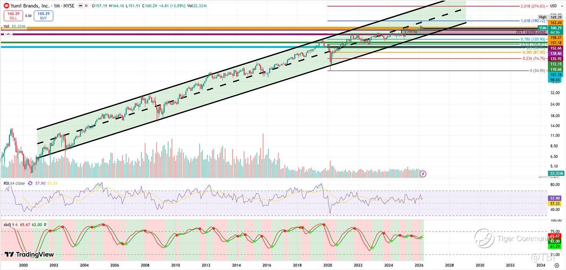566x270 pixels.
Task: Click the lightning bolt icon by the volume bars
Action: [423, 174]
